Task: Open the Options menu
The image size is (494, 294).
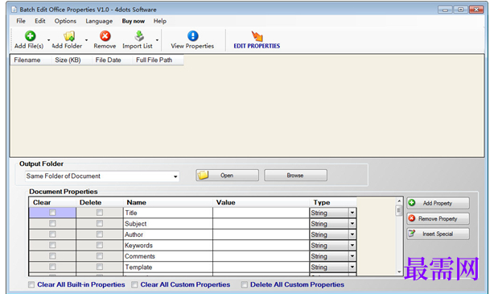Action: pos(65,21)
